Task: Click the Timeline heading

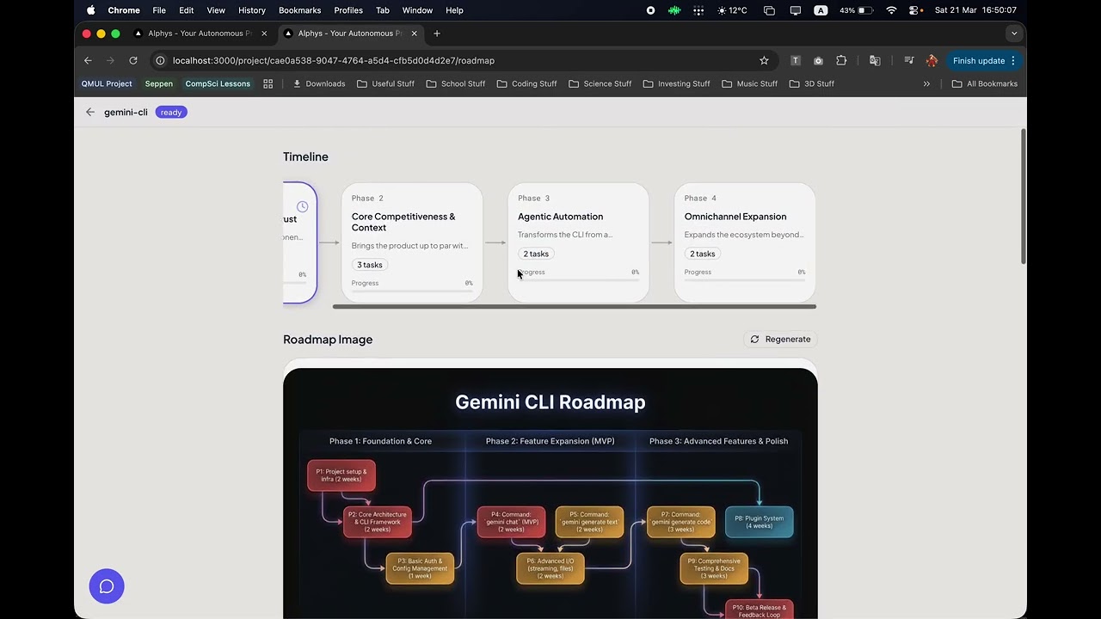Action: 305,156
